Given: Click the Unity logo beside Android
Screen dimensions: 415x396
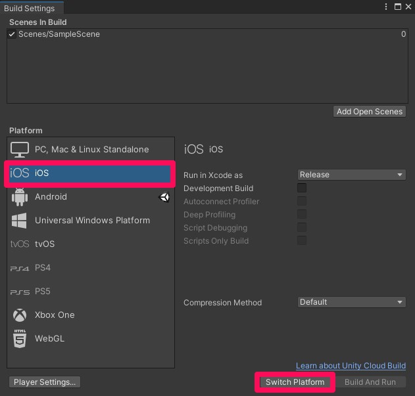Looking at the screenshot, I should 164,197.
